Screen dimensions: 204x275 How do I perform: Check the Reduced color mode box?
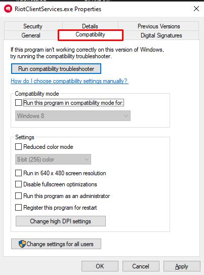click(18, 147)
